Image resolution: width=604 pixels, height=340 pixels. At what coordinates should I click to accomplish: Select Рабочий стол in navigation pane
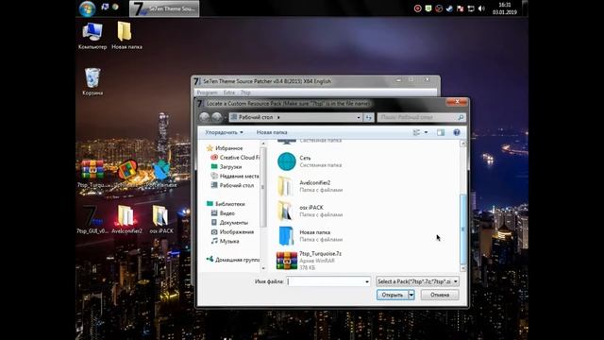point(232,185)
